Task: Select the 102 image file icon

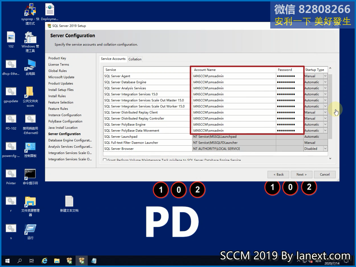Action: [x=11, y=40]
